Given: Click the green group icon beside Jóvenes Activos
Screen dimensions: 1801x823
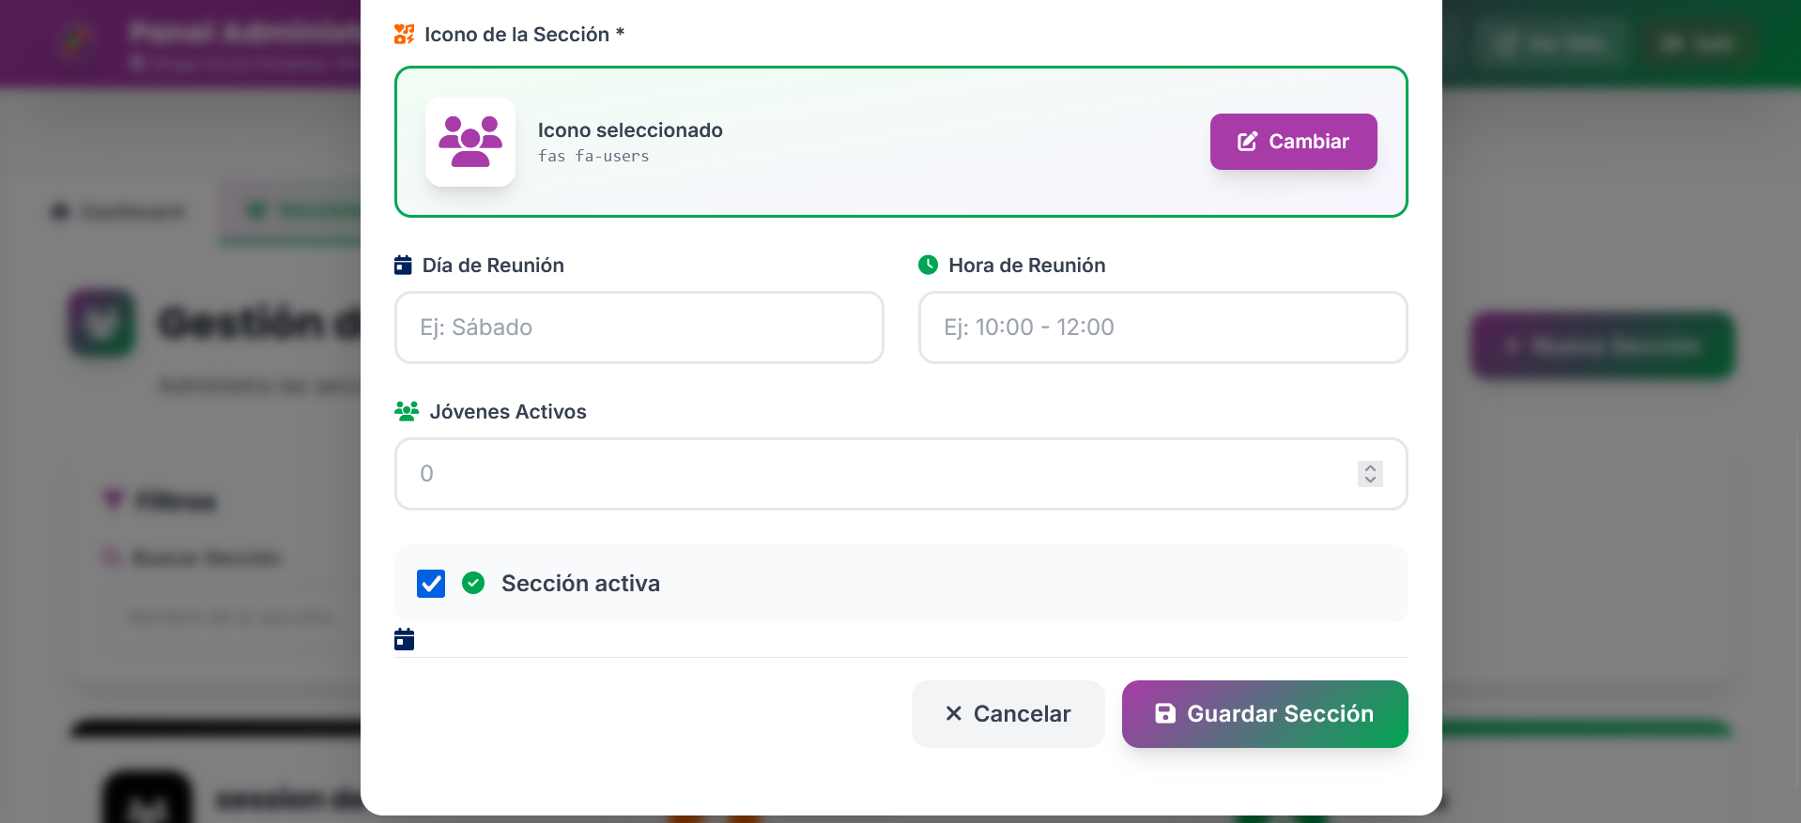Looking at the screenshot, I should point(407,412).
